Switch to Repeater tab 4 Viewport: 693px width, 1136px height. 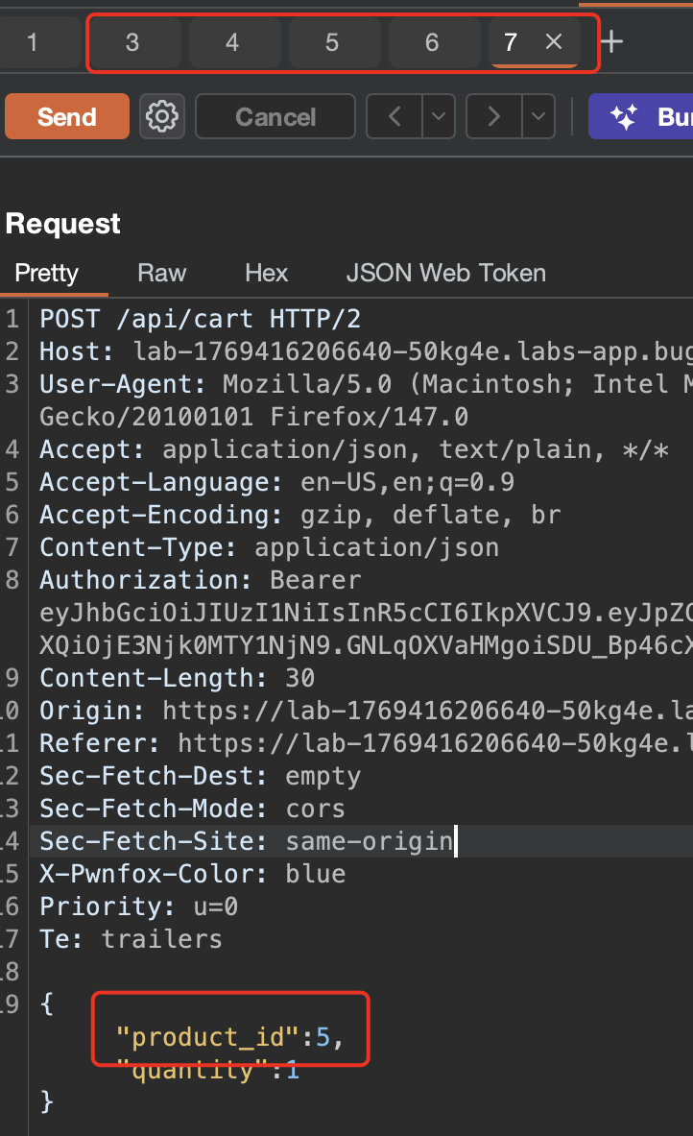tap(232, 42)
